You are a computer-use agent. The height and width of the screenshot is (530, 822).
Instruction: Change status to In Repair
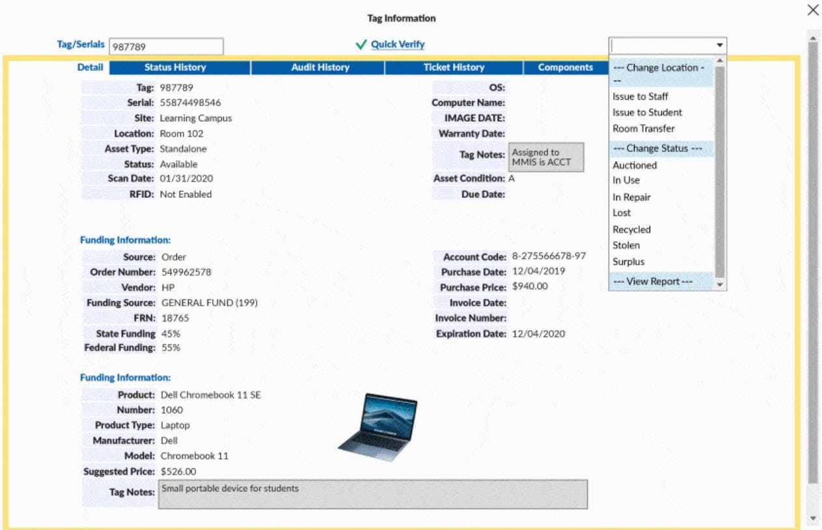631,197
